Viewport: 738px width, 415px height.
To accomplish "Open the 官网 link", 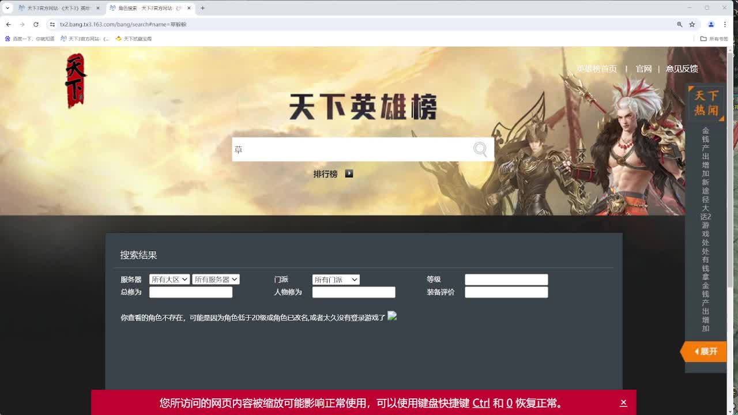I will [x=643, y=69].
